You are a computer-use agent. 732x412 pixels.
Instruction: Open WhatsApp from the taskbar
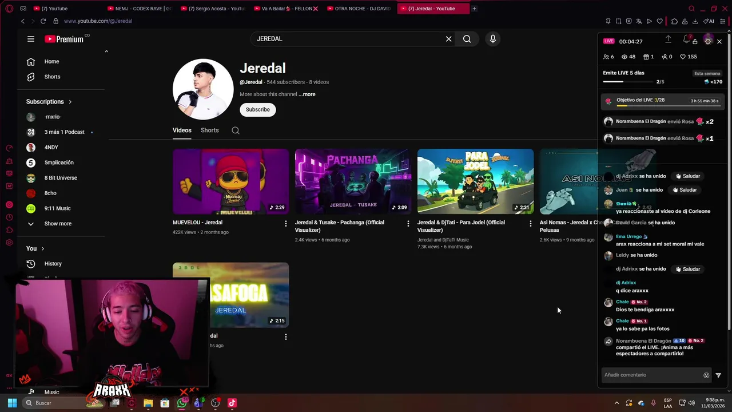pos(182,403)
